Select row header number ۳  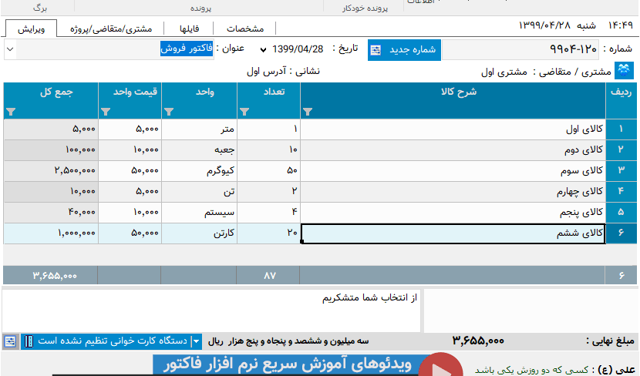coord(621,170)
